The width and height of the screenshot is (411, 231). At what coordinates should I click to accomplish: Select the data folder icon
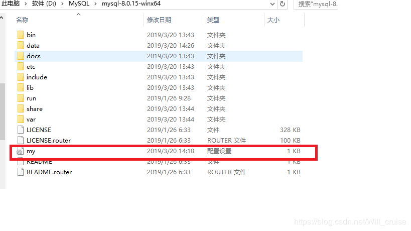[x=21, y=45]
